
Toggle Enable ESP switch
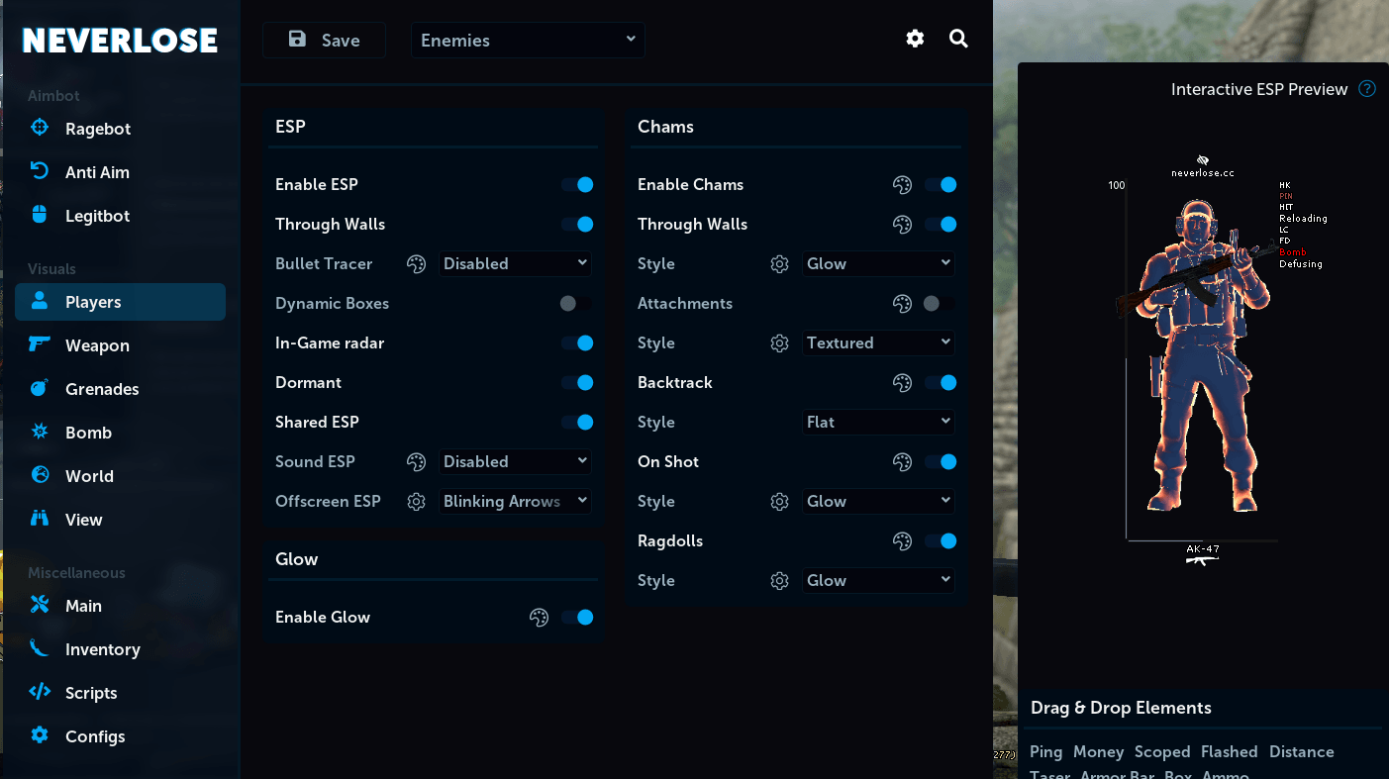[577, 185]
